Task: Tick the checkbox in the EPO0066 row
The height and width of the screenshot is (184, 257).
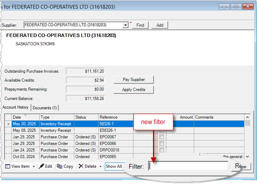Action: click(x=162, y=143)
